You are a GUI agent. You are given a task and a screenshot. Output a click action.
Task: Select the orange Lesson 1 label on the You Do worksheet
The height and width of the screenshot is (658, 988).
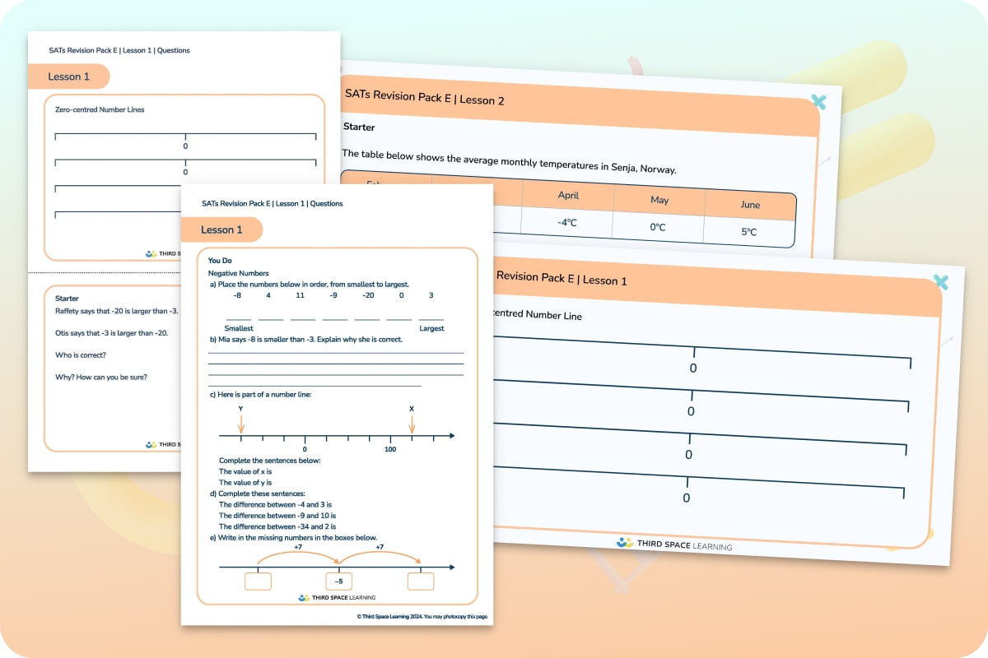click(x=221, y=229)
